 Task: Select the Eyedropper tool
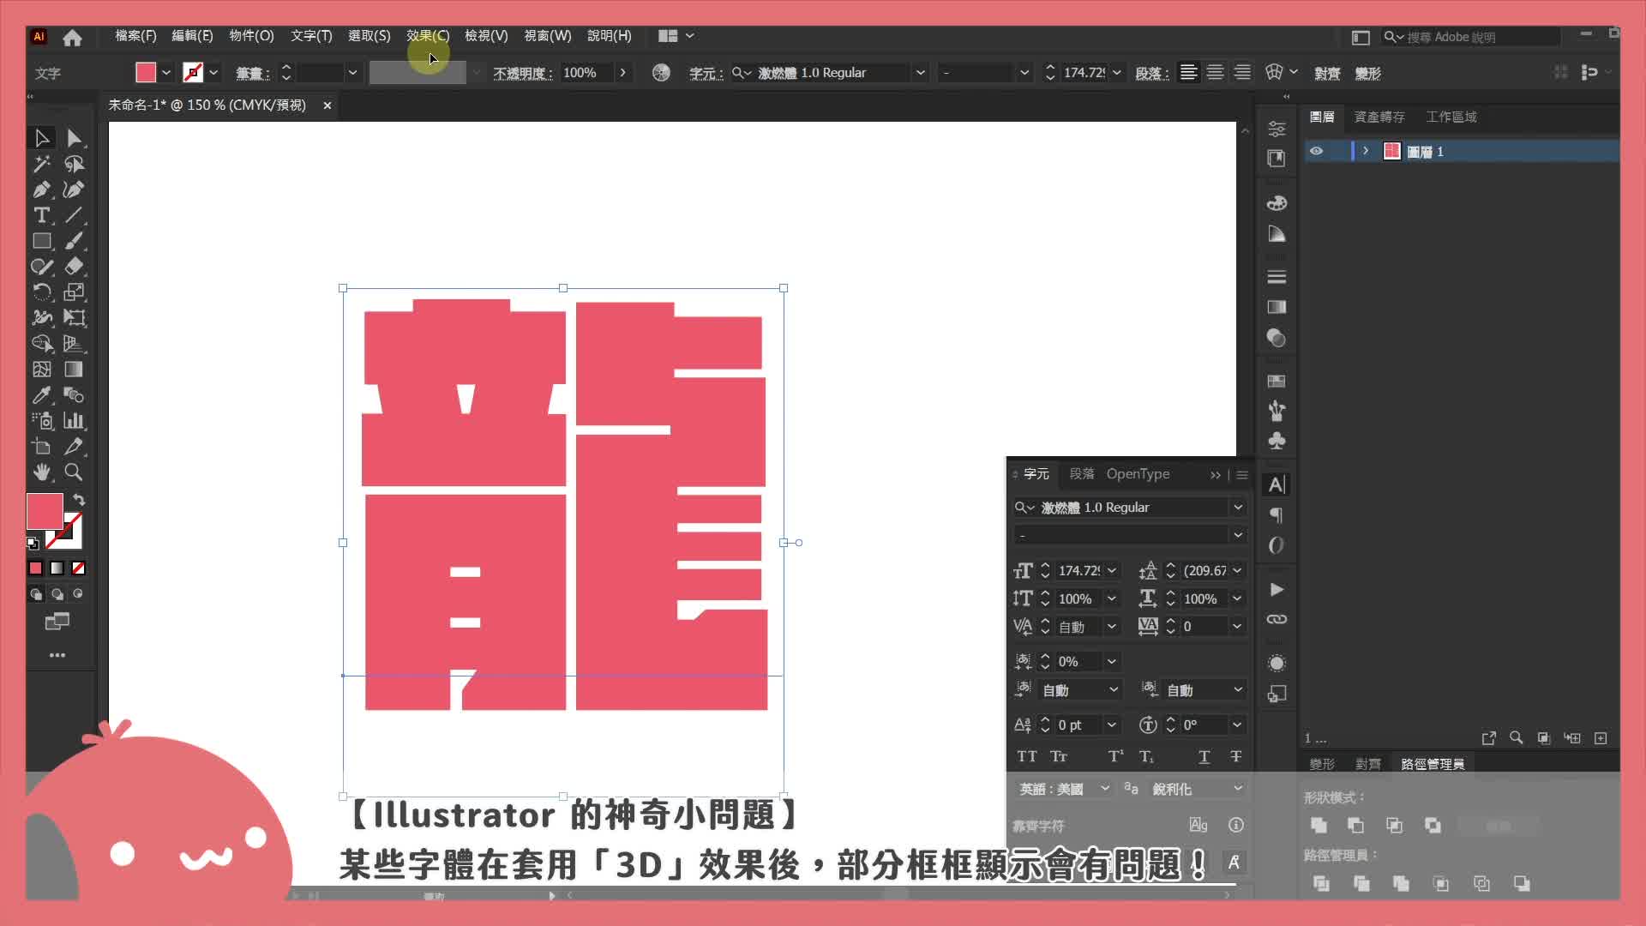pos(41,395)
